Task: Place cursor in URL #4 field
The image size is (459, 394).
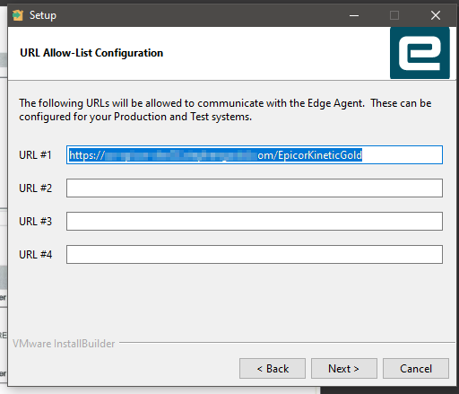Action: [255, 255]
